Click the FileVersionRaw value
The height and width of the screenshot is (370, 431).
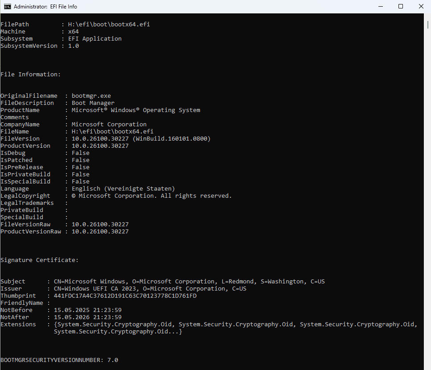point(100,224)
